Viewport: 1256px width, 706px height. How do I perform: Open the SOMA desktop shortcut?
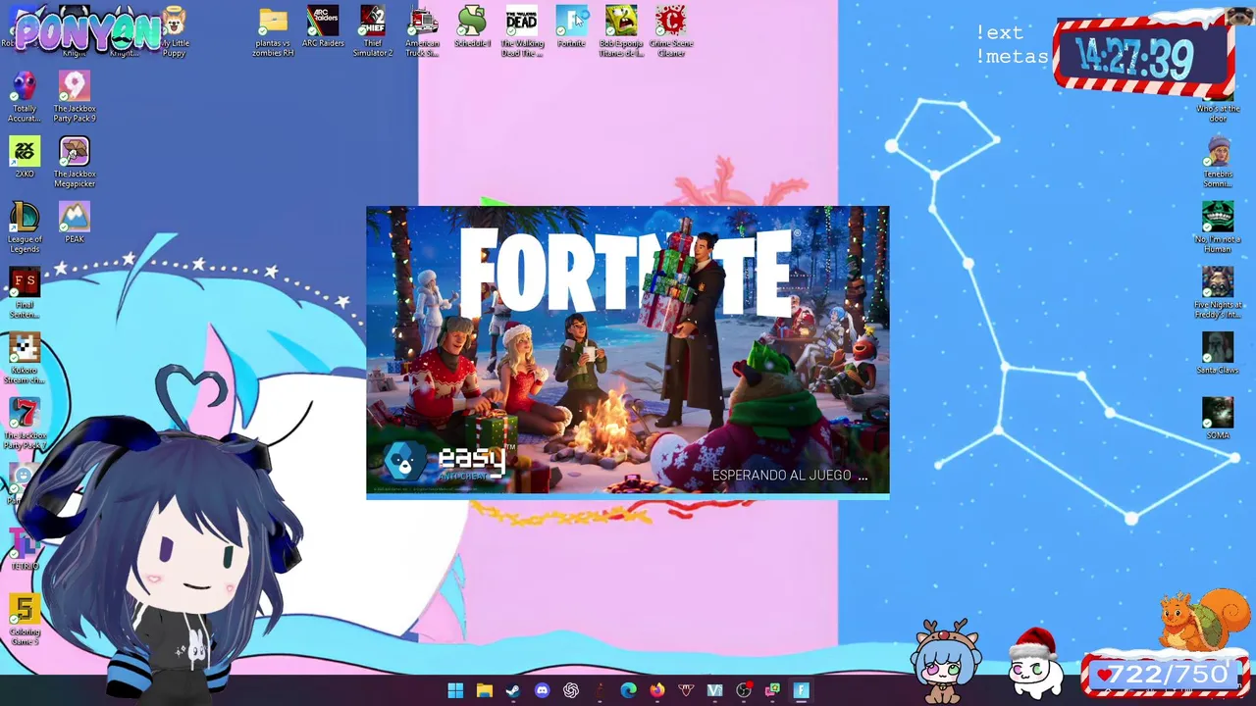click(x=1218, y=419)
